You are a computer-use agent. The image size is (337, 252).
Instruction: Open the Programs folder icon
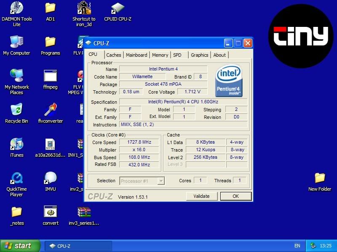tap(50, 45)
